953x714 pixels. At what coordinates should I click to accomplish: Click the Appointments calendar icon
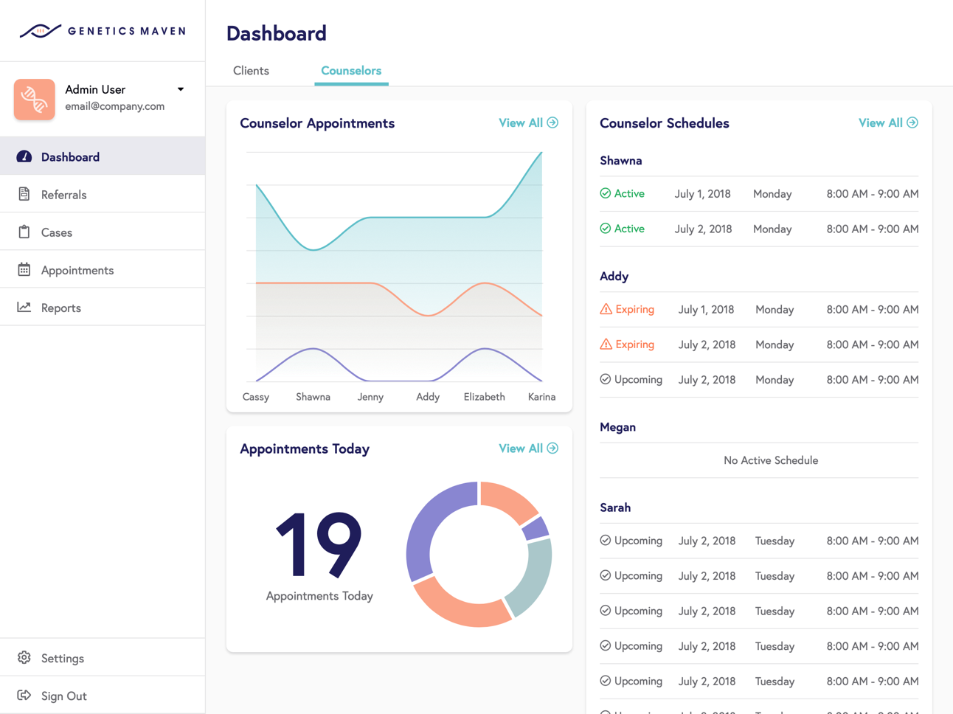point(24,269)
